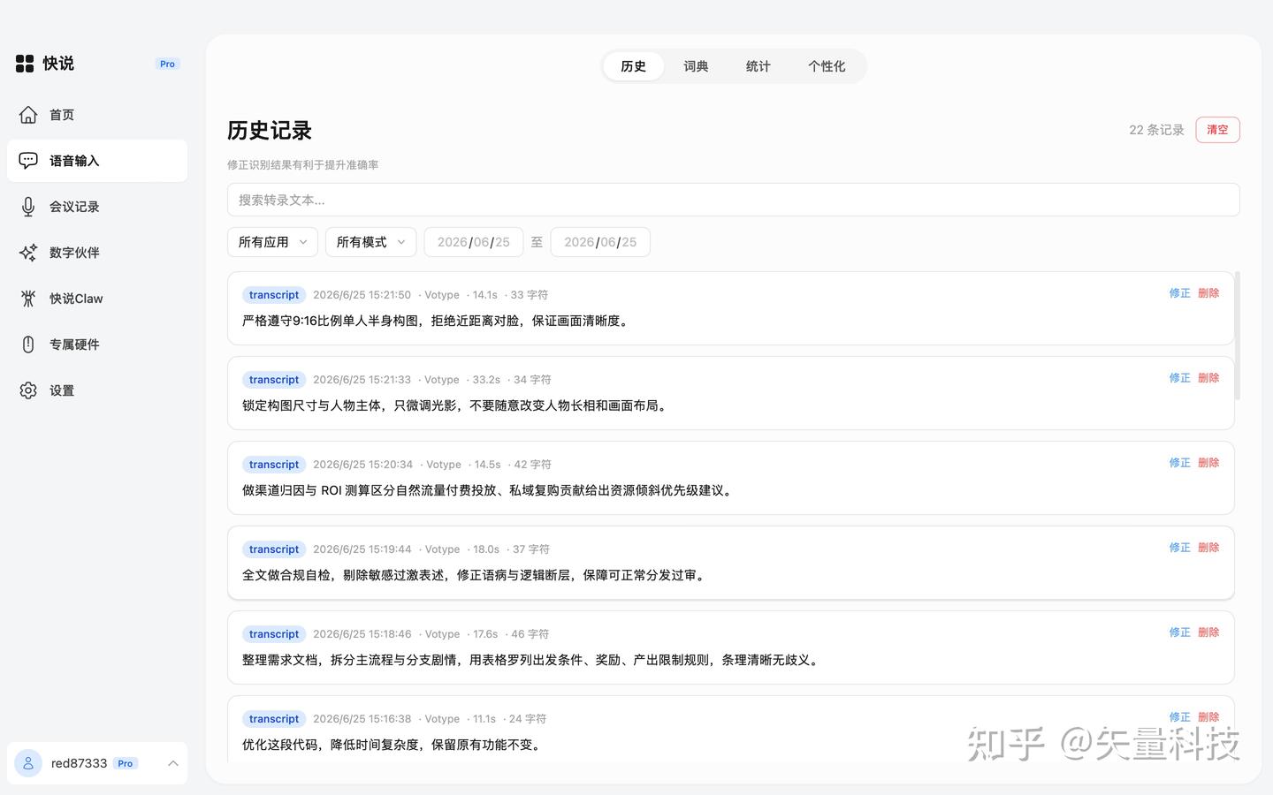Click the transcript tag on the 15:21:33 record

(x=274, y=380)
